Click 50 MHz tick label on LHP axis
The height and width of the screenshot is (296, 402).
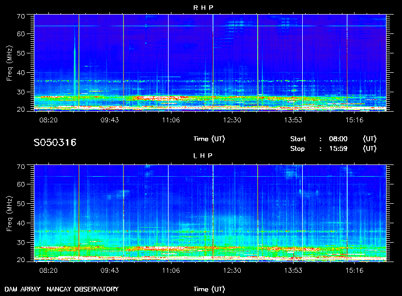coord(21,204)
